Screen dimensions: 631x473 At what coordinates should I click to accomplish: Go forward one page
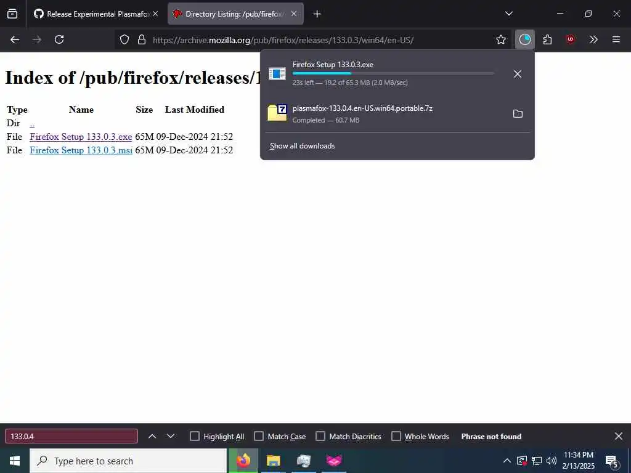37,39
